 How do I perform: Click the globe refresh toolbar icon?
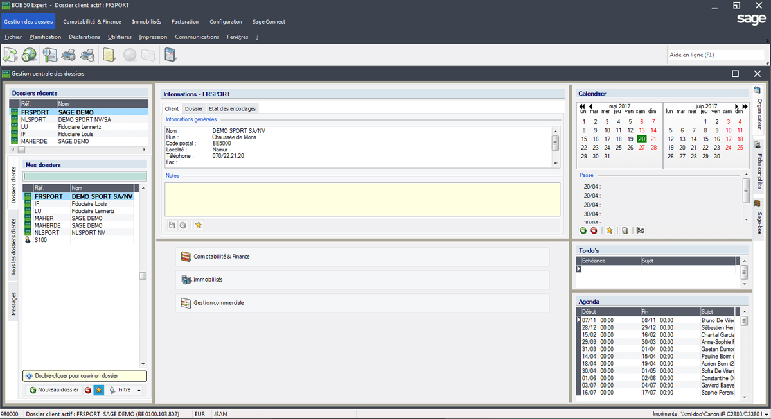(x=29, y=55)
